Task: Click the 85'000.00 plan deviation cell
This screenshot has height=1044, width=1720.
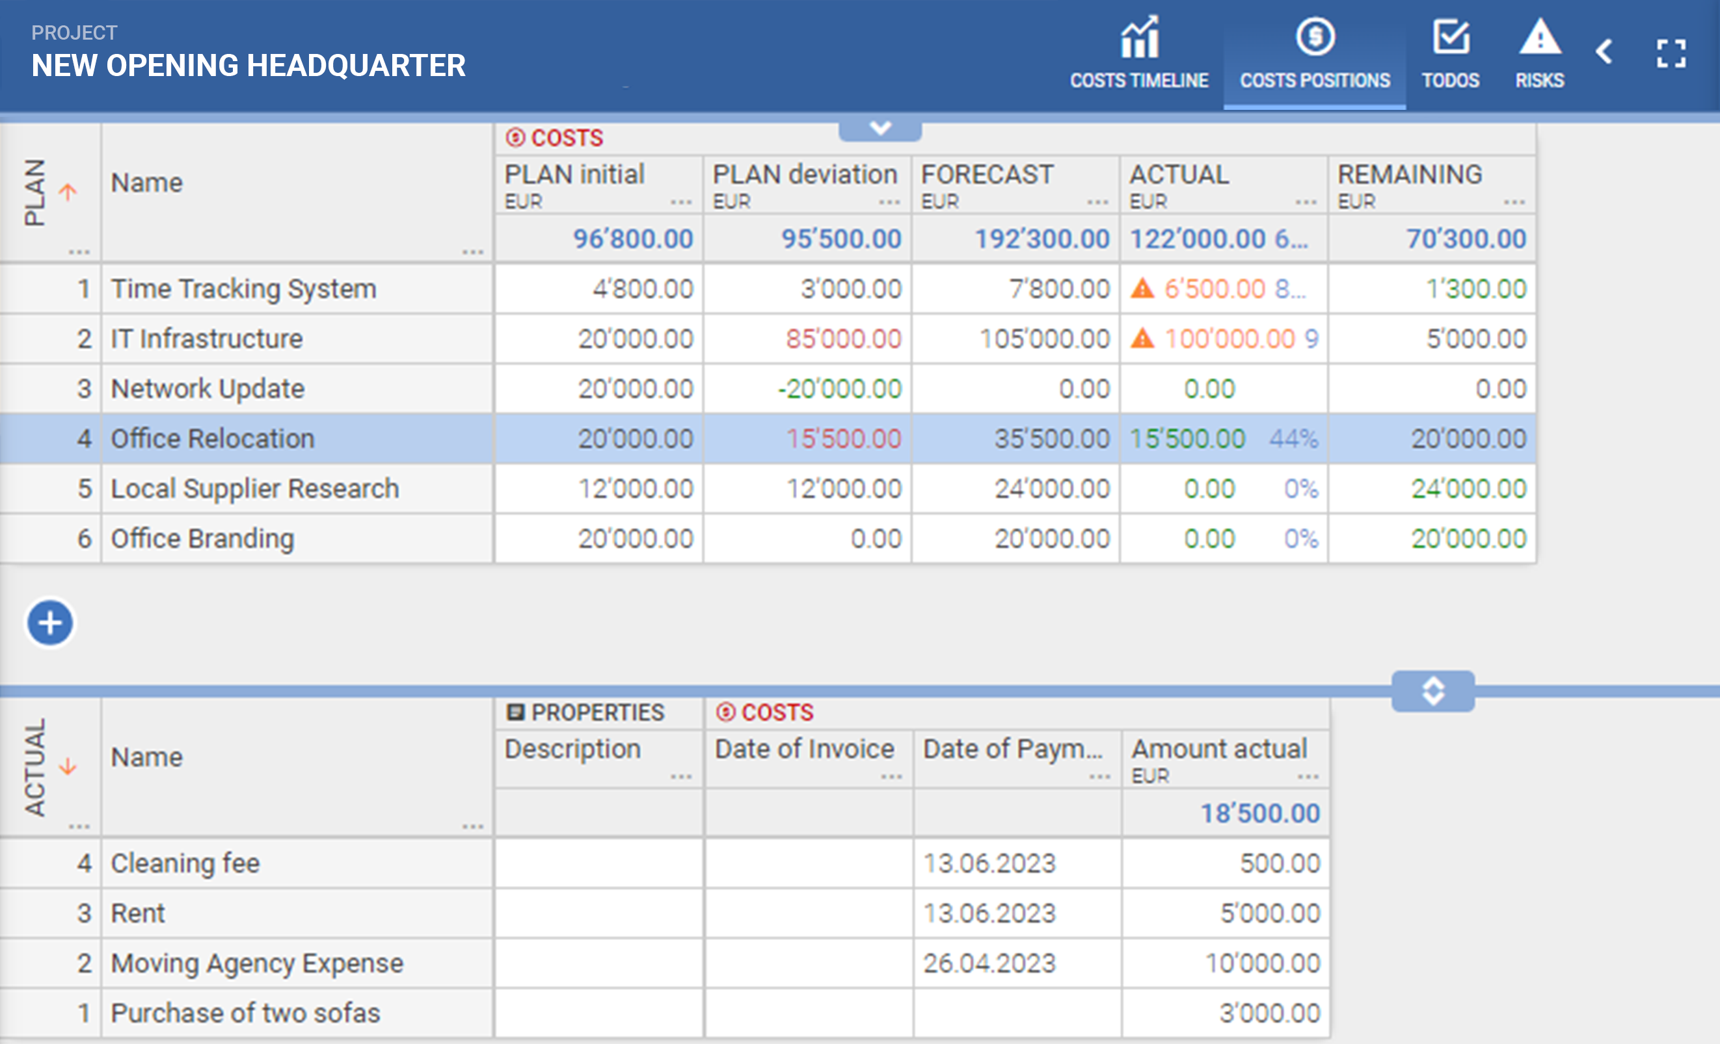Action: tap(807, 338)
